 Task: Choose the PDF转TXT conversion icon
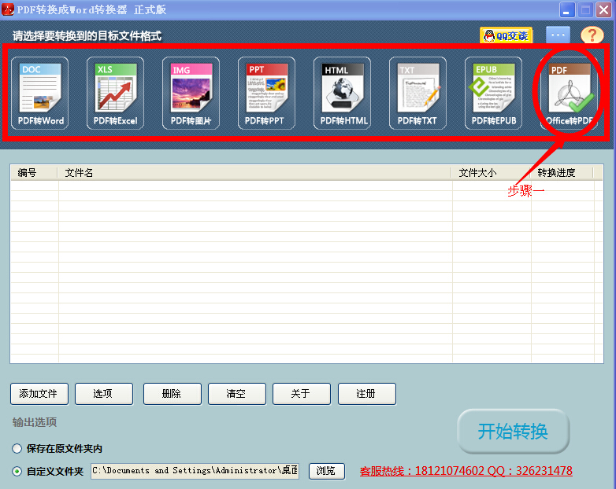[417, 93]
